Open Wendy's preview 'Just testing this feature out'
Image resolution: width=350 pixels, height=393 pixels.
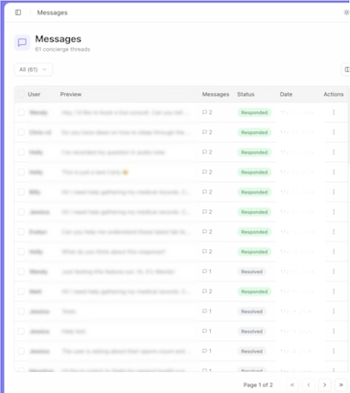(118, 271)
